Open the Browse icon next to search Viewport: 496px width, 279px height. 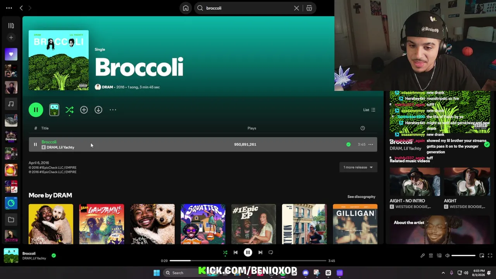[309, 8]
